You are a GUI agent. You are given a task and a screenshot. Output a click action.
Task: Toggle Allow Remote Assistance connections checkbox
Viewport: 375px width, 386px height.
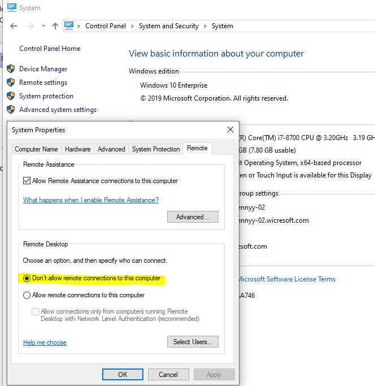coord(27,181)
